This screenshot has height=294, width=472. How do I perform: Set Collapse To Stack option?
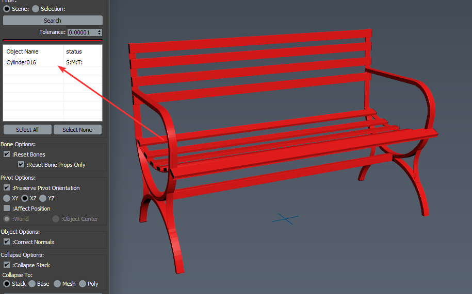coord(7,284)
